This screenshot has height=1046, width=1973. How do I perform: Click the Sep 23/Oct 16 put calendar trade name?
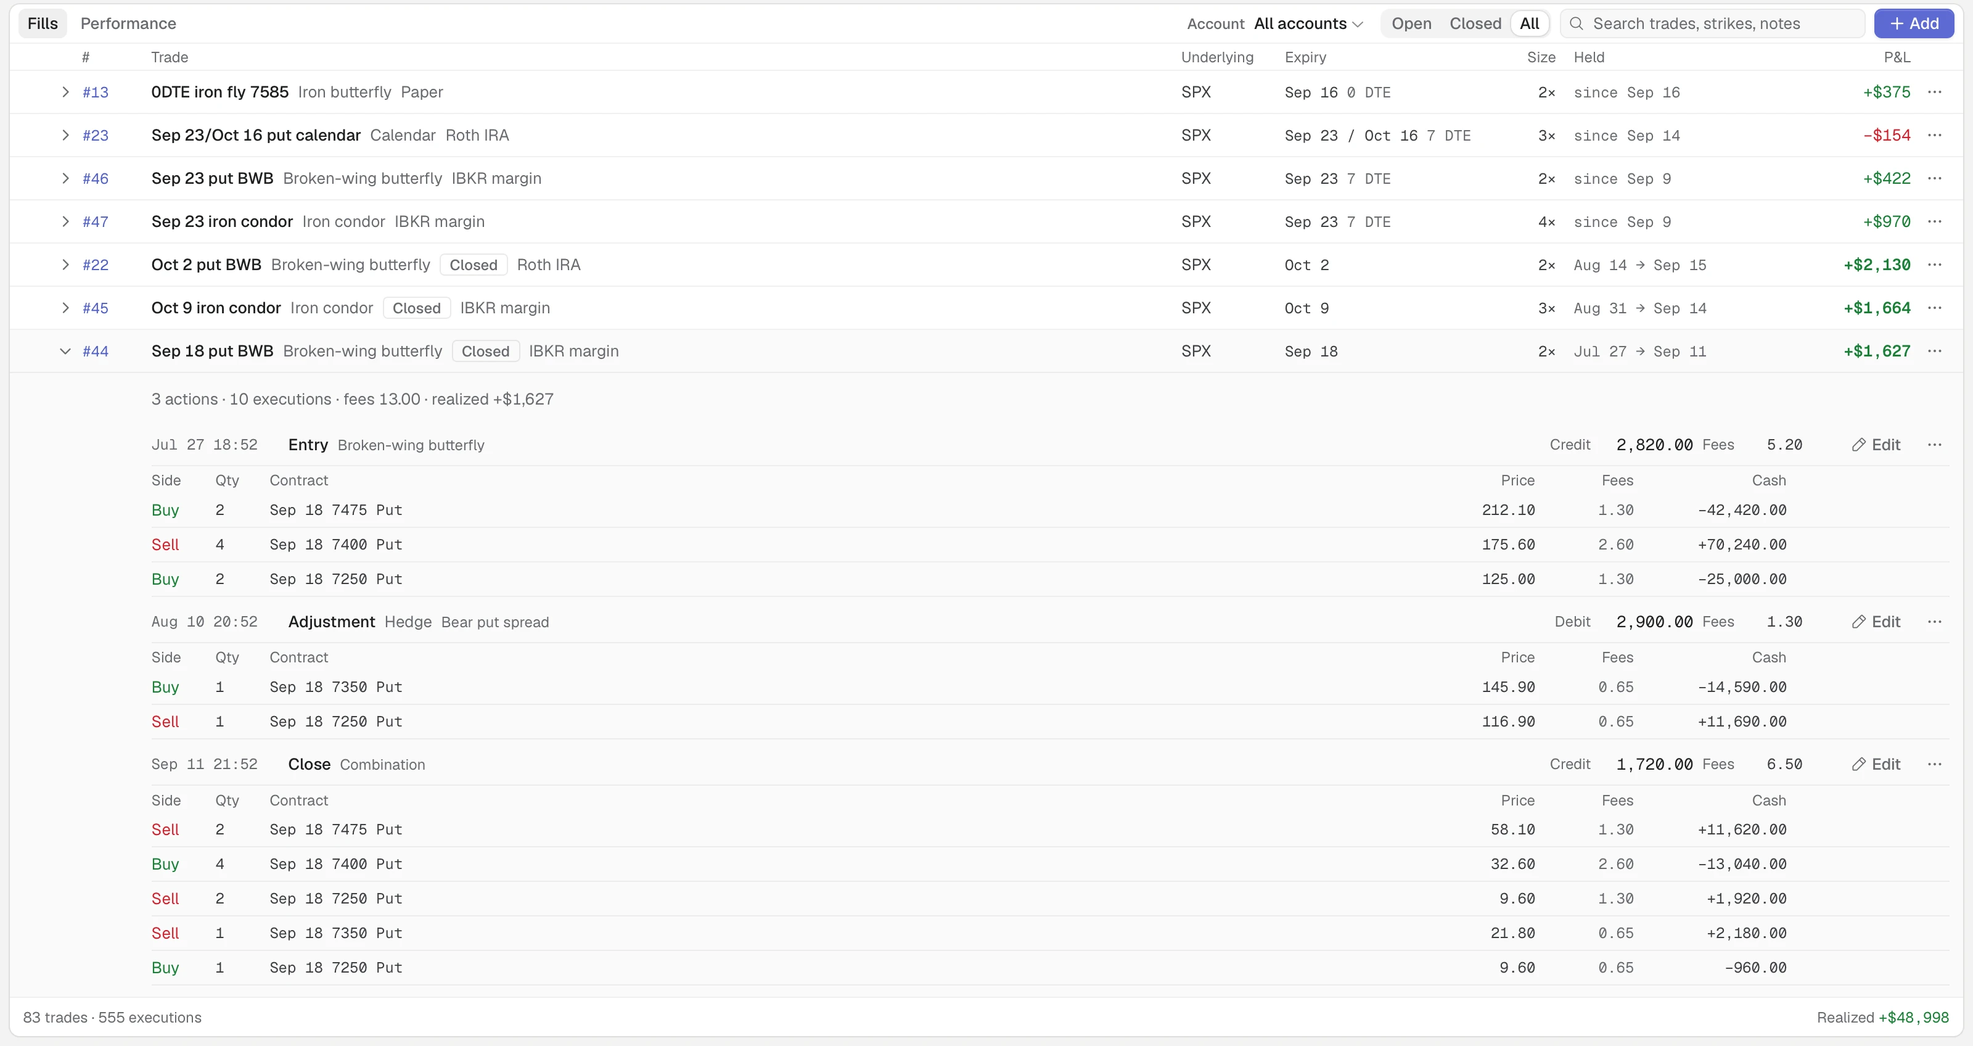[256, 135]
